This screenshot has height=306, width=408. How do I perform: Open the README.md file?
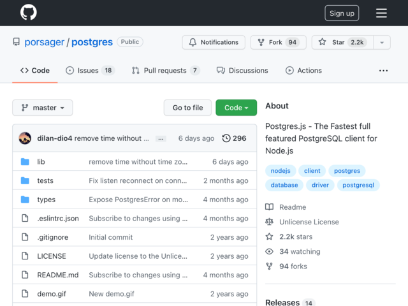click(58, 275)
